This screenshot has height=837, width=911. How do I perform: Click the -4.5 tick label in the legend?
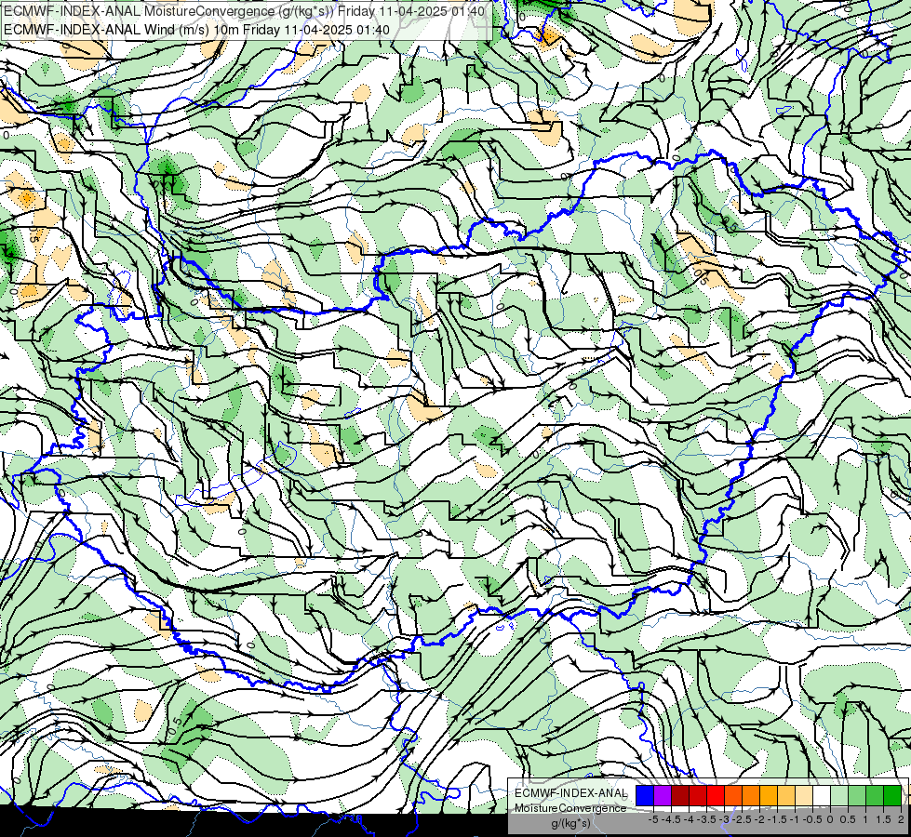pyautogui.click(x=672, y=819)
